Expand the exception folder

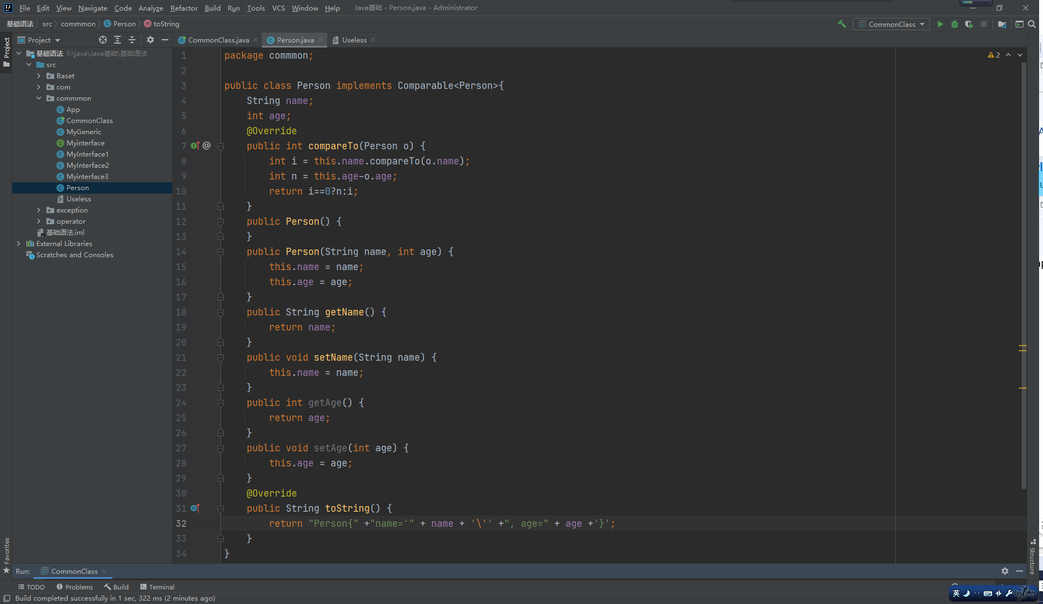39,210
